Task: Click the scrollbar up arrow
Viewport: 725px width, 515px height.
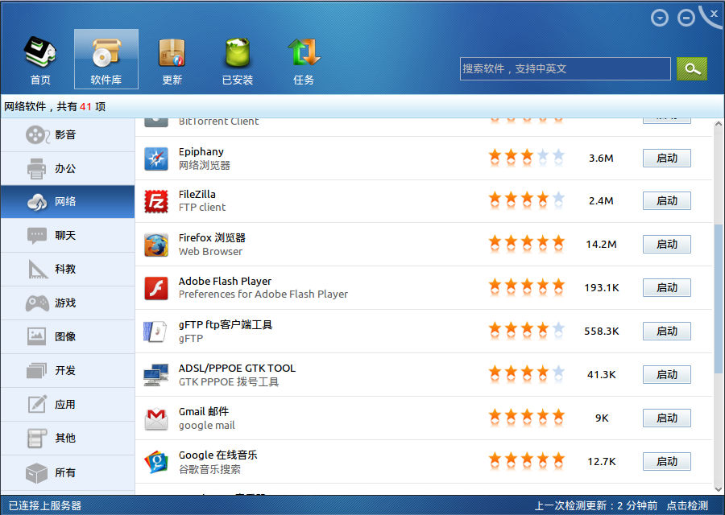Action: point(718,124)
